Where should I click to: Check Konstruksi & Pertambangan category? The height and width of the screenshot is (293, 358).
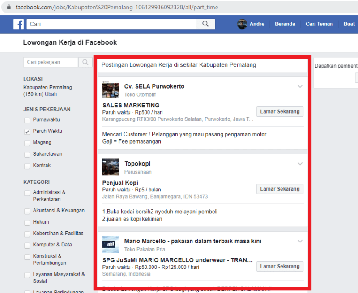27,257
